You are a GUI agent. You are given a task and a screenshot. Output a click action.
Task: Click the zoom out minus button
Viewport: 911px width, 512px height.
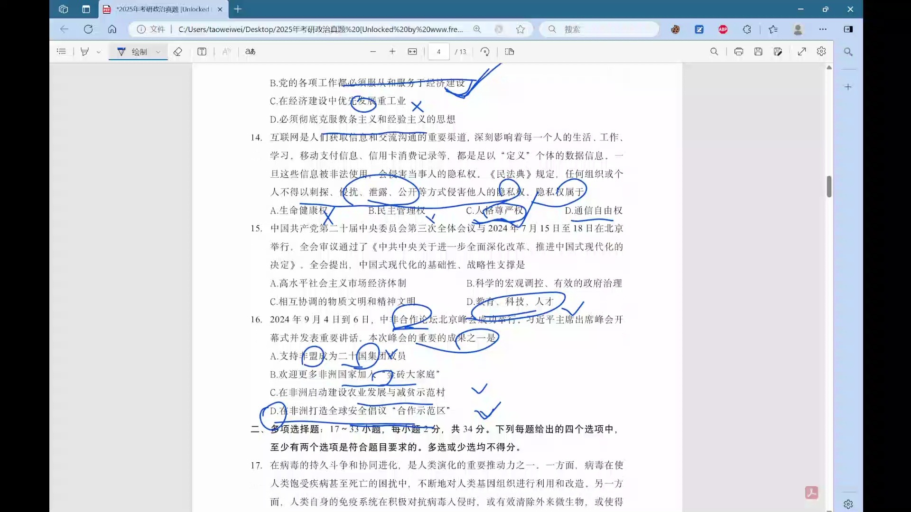[x=373, y=51]
